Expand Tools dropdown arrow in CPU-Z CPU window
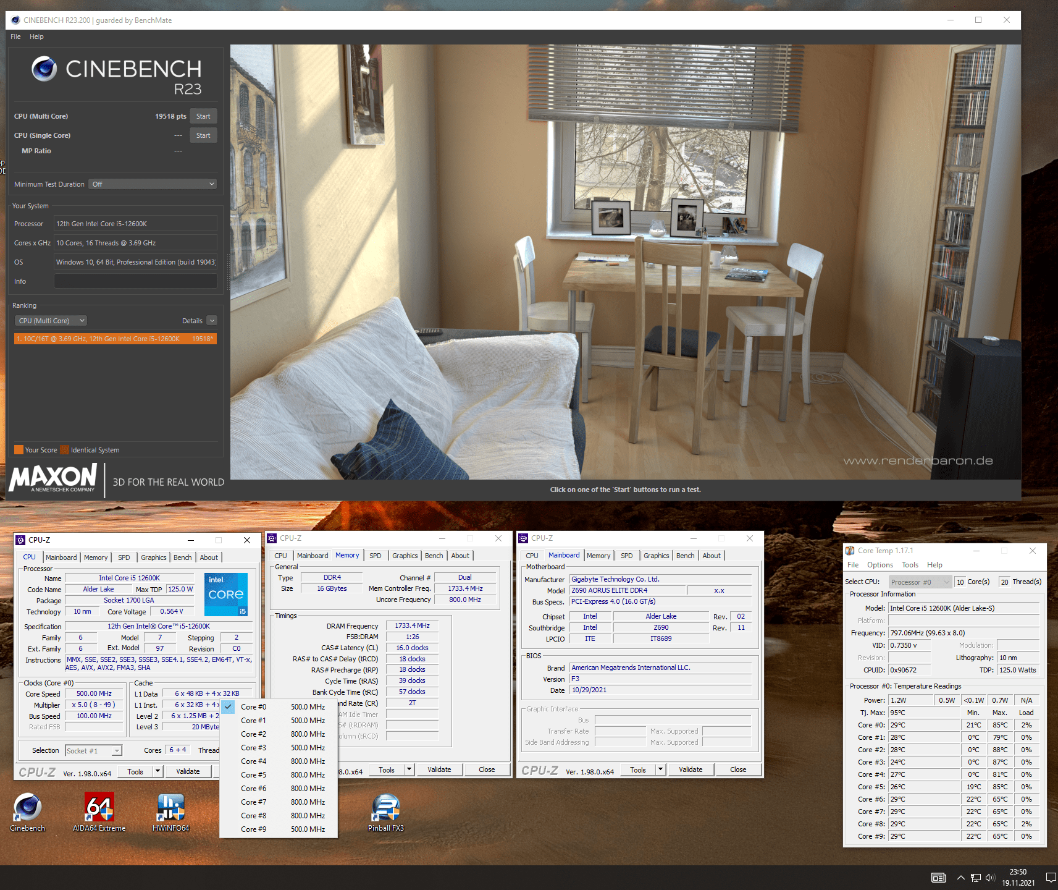 [x=158, y=771]
